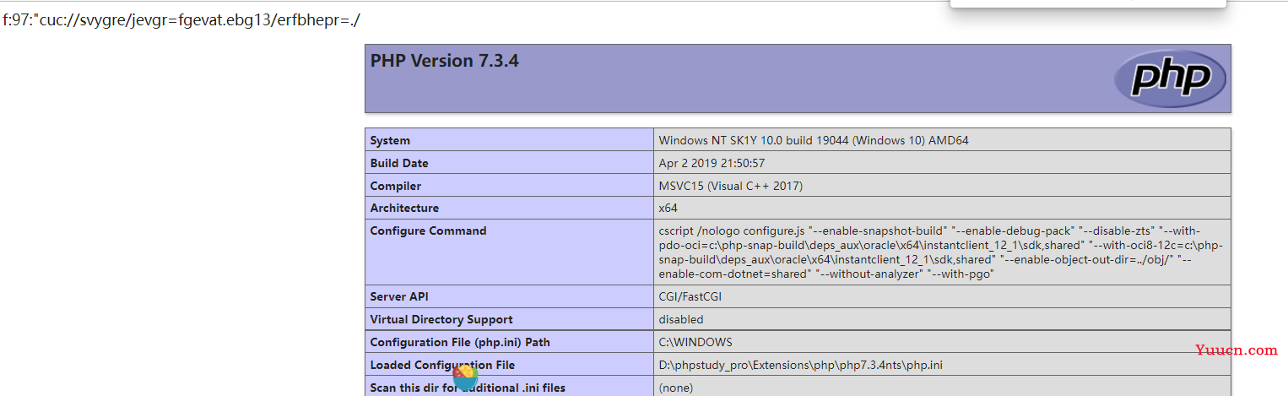Click the 'Configure Command' row label
The image size is (1288, 396).
pyautogui.click(x=428, y=231)
